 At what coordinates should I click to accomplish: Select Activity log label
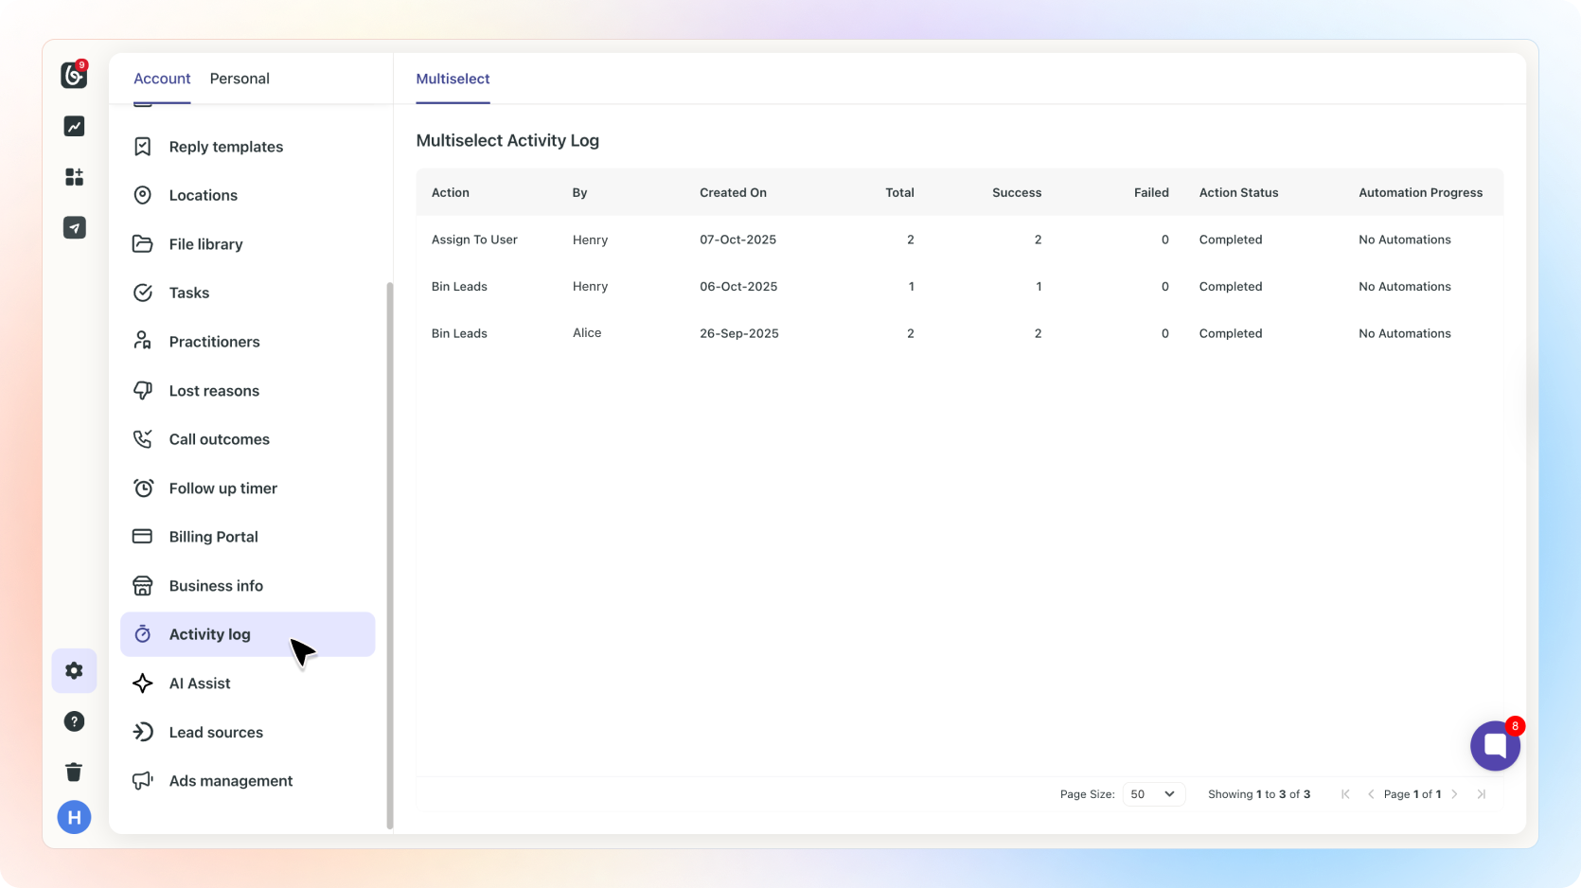210,634
